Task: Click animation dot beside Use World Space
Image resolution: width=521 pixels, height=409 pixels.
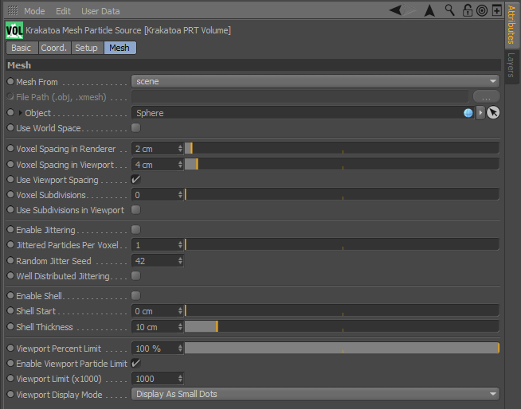Action: pyautogui.click(x=10, y=128)
